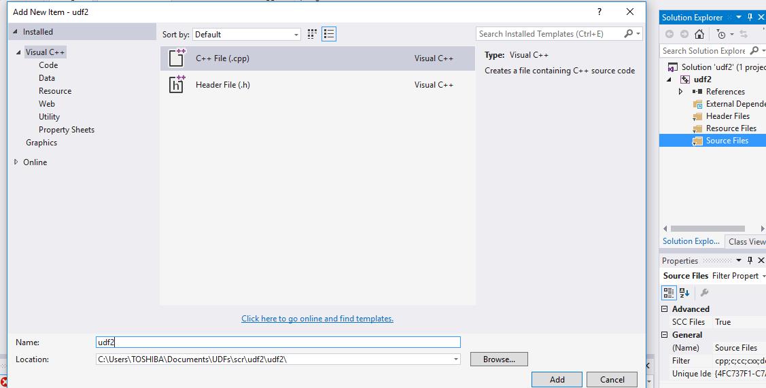Click the External Dependencies folder icon
The width and height of the screenshot is (766, 388).
click(697, 104)
